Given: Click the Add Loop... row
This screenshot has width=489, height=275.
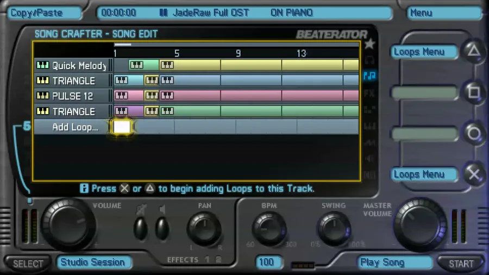Looking at the screenshot, I should point(197,127).
